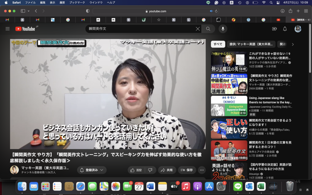Open the Create video icon
312x195 pixels.
pyautogui.click(x=275, y=29)
